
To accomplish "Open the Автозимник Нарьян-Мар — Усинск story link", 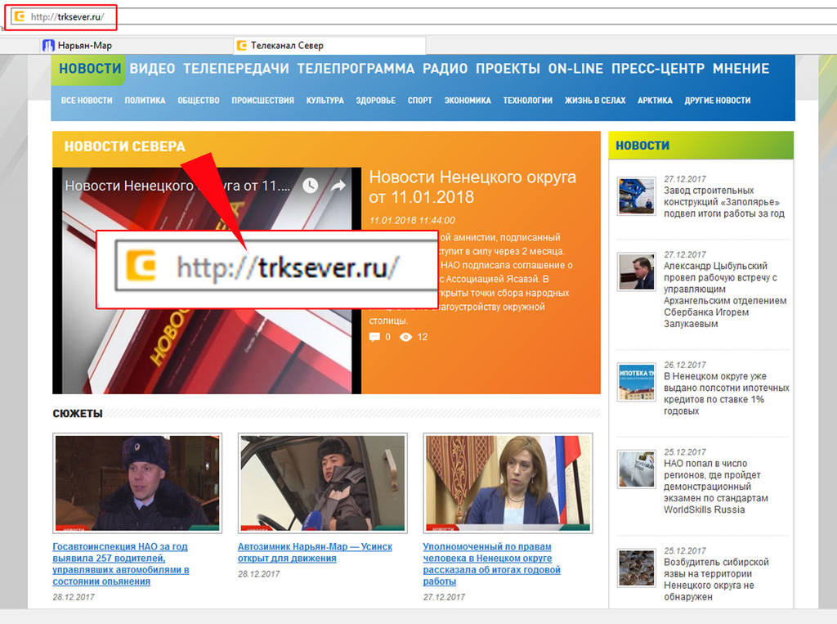I will click(315, 552).
